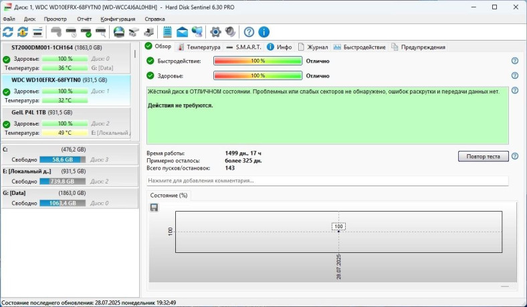This screenshot has height=307, width=527.
Task: Switch to the Температура tab
Action: tap(199, 47)
